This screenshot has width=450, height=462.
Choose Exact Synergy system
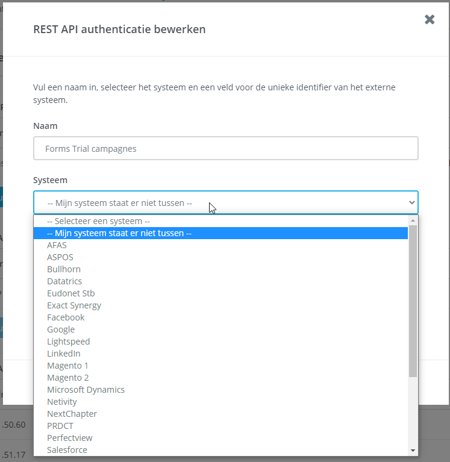click(x=74, y=305)
